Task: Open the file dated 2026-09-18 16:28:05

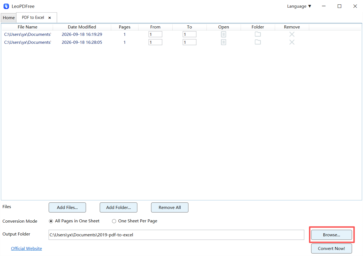Action: coord(223,42)
